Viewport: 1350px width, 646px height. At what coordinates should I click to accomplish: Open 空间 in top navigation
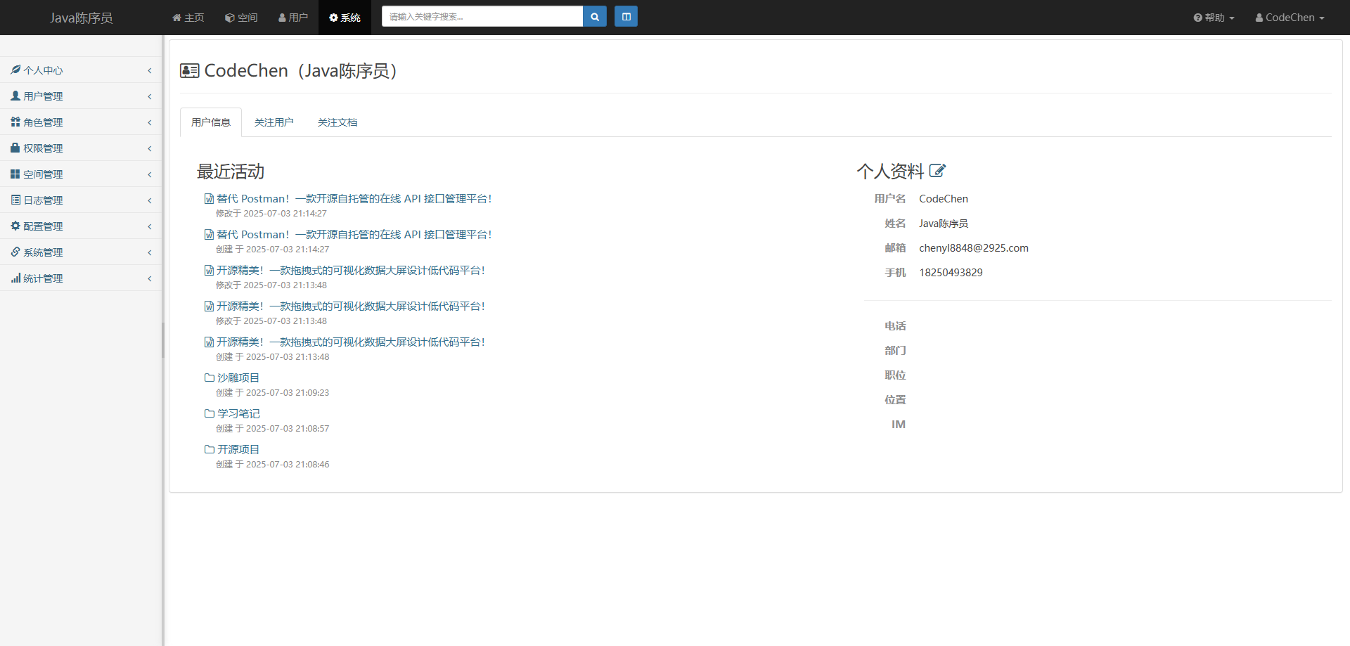(x=241, y=18)
